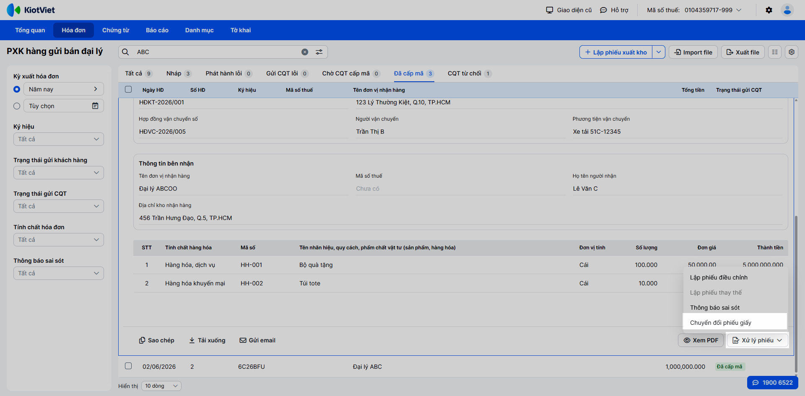This screenshot has height=396, width=805.
Task: Toggle list view layout icon
Action: [x=775, y=52]
